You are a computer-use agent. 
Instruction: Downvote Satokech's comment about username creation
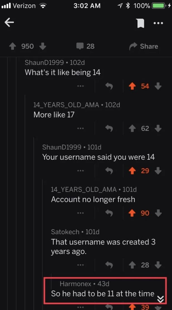click(158, 265)
